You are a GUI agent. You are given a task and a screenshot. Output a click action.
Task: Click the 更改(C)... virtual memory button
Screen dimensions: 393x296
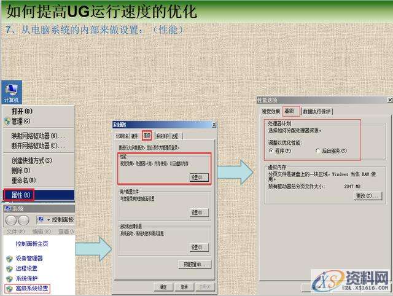click(x=368, y=196)
